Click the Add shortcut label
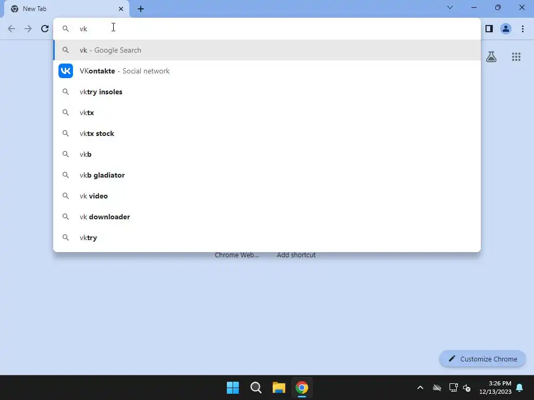The width and height of the screenshot is (534, 400). pyautogui.click(x=296, y=255)
